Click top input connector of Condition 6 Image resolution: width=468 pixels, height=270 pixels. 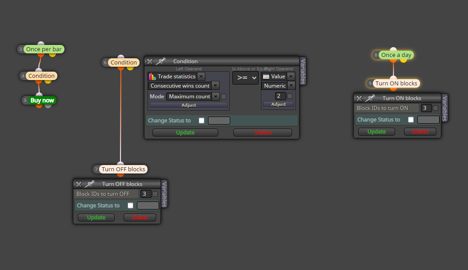pos(121,57)
